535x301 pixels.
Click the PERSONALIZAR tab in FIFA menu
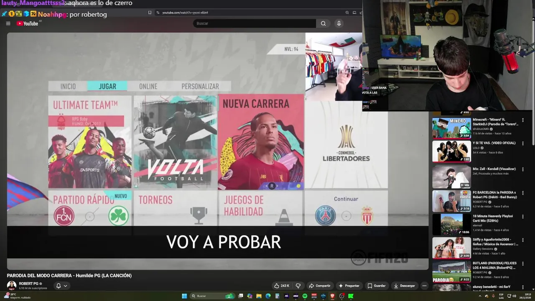[x=200, y=86]
